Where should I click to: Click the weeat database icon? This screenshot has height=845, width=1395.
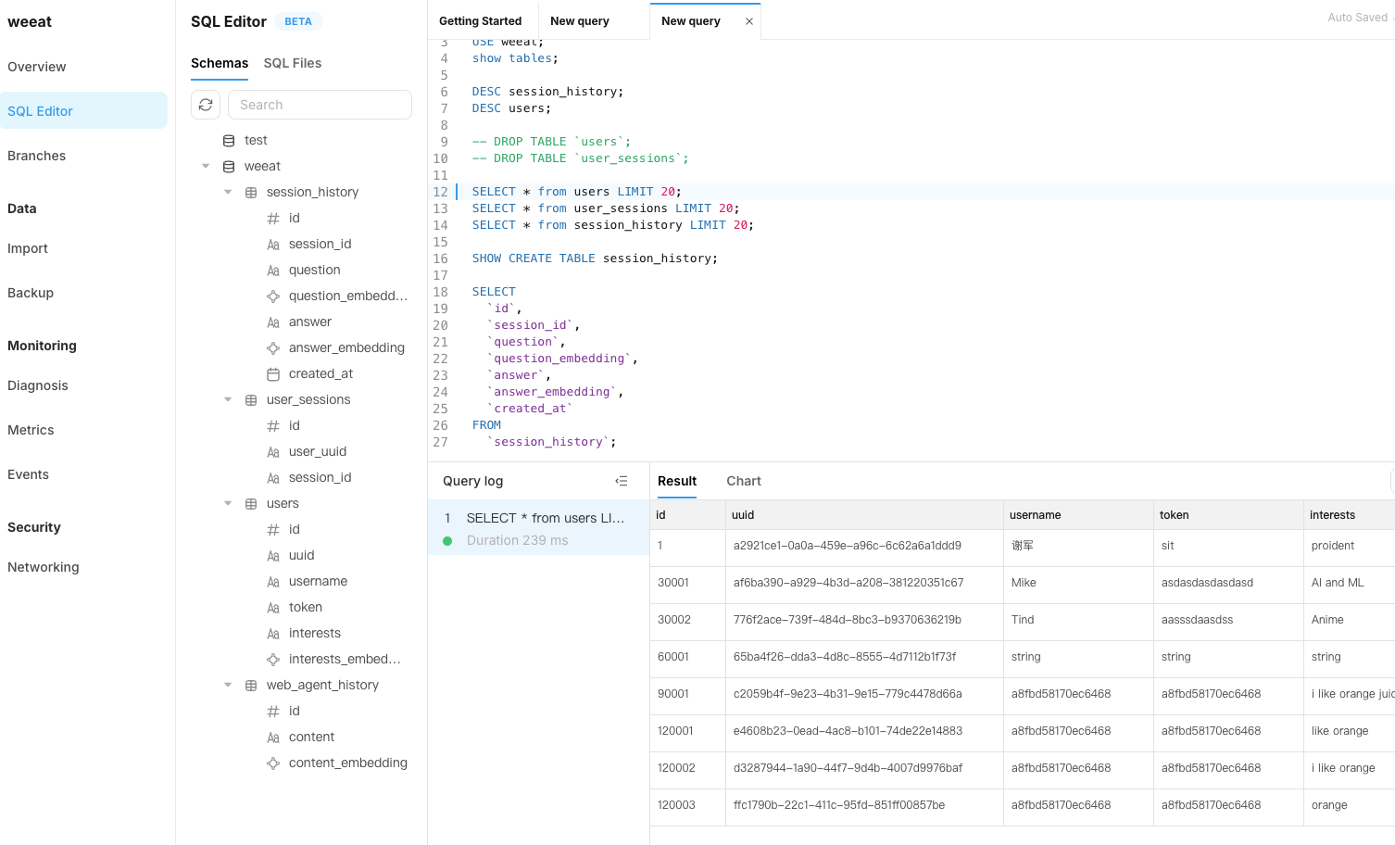[x=229, y=167]
